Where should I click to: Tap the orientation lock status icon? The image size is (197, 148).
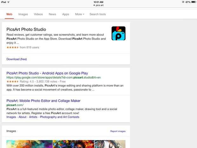[x=183, y=2]
